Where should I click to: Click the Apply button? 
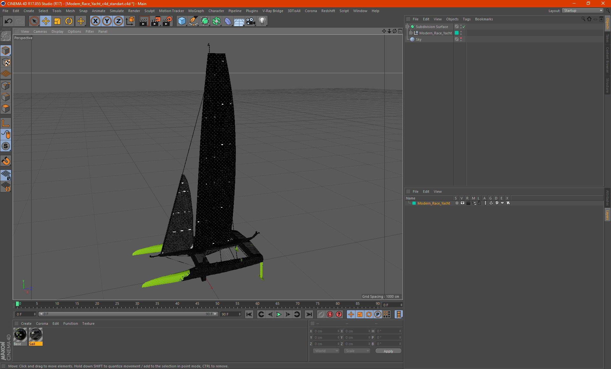point(388,351)
